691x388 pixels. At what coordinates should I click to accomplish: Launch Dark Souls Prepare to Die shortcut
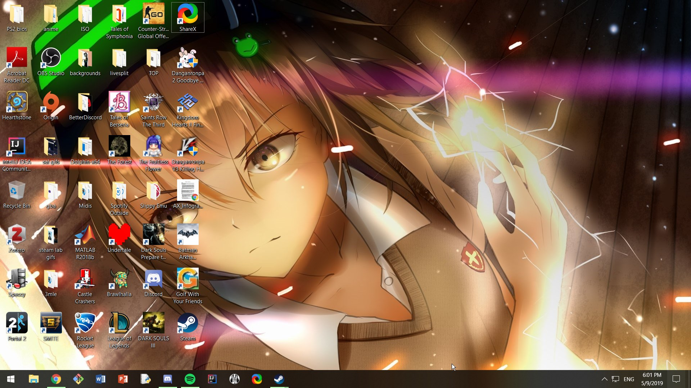153,242
